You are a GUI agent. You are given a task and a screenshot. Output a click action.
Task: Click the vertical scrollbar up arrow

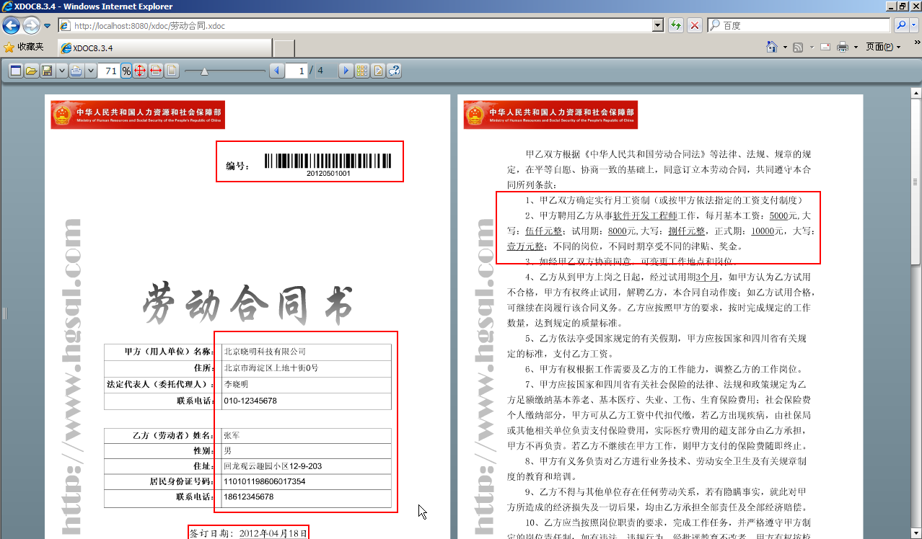click(916, 94)
